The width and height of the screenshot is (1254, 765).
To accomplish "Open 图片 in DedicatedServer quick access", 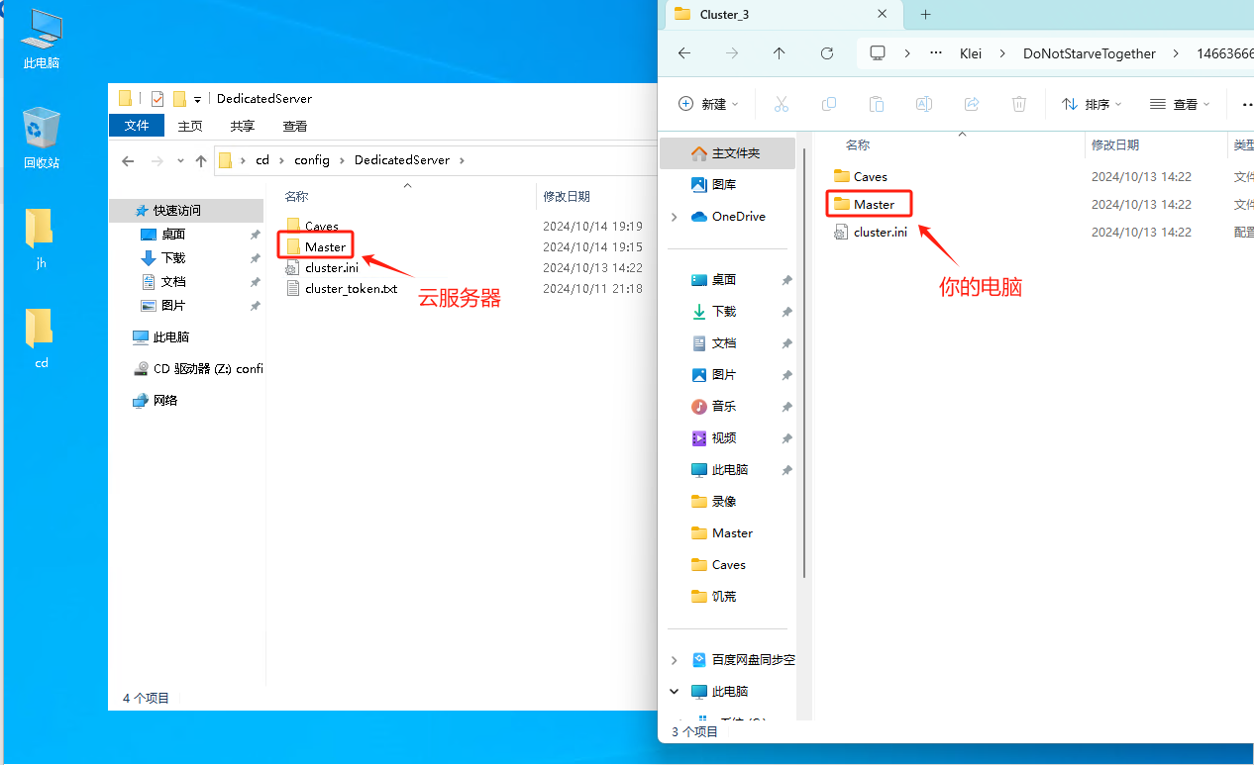I will (x=173, y=306).
